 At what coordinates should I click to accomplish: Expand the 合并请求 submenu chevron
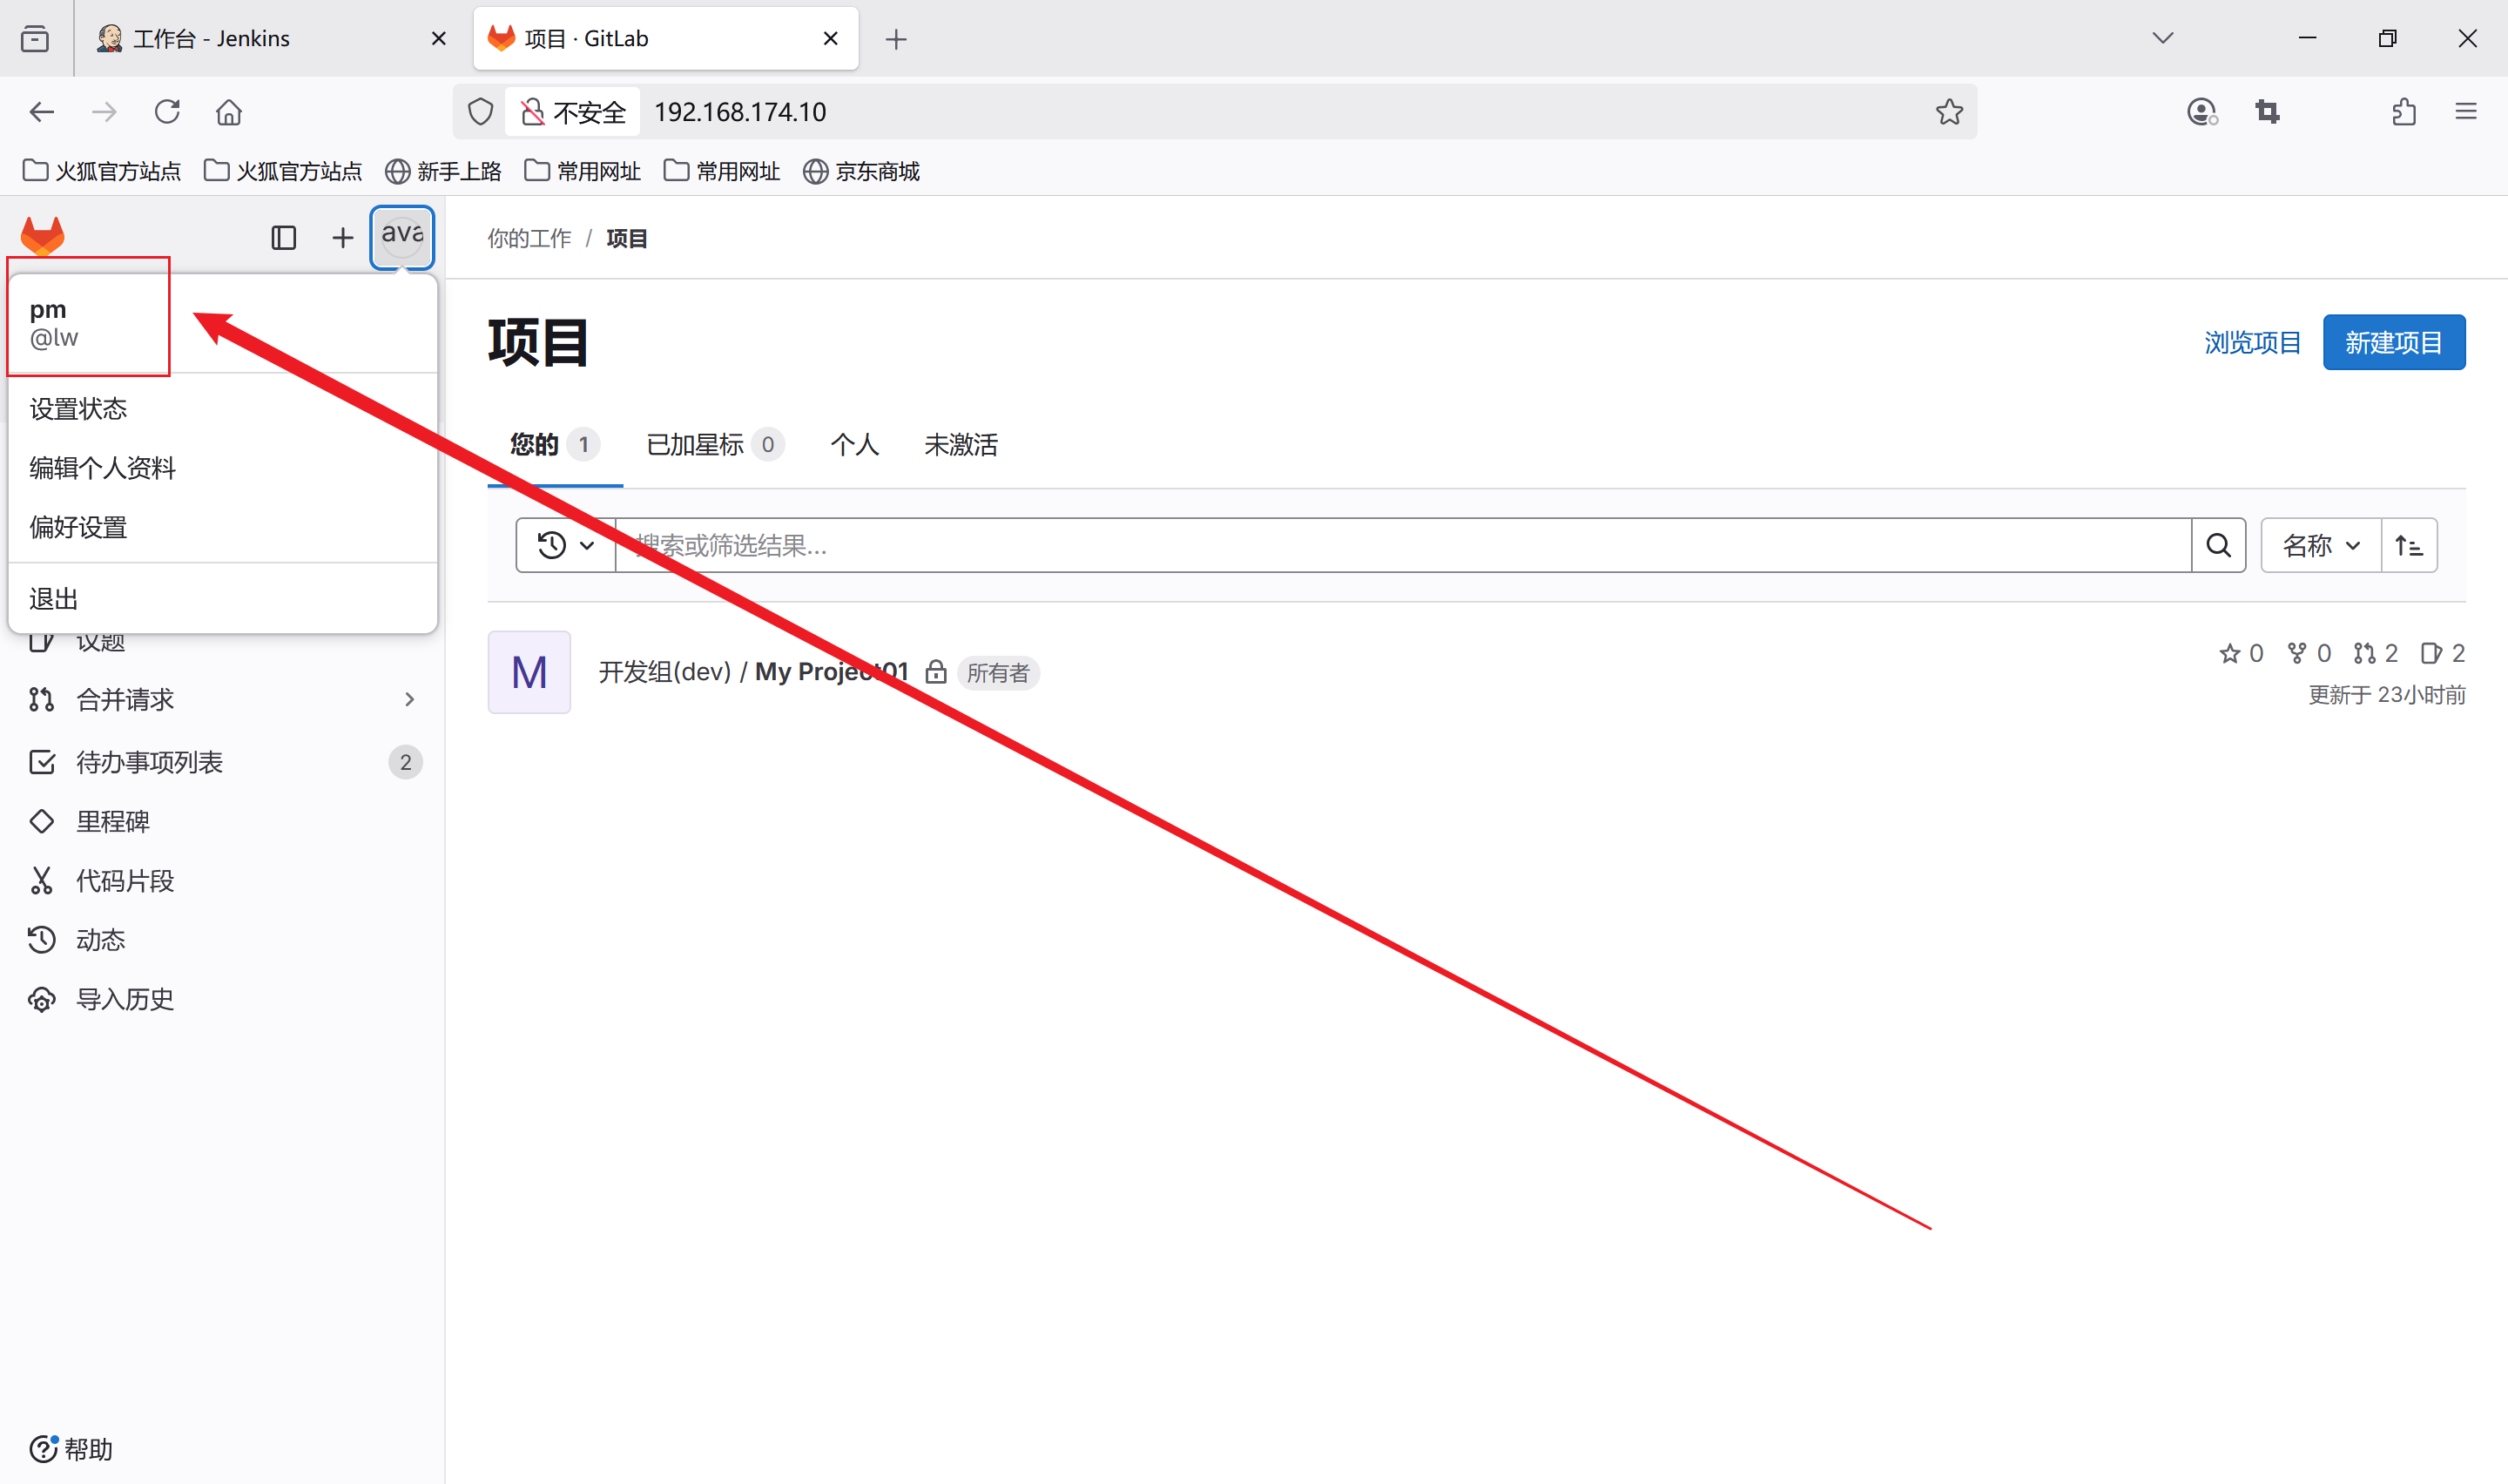pyautogui.click(x=408, y=699)
